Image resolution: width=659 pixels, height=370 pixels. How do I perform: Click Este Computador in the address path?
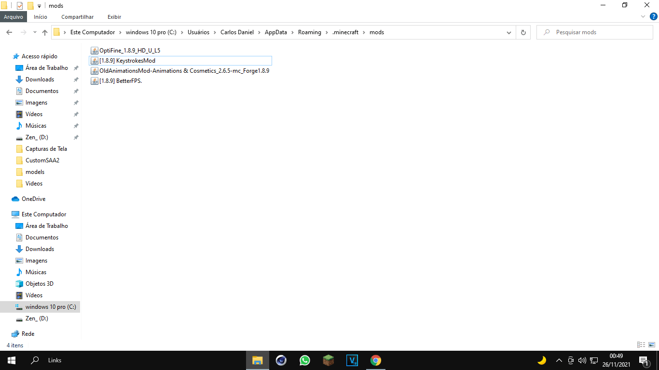point(93,32)
